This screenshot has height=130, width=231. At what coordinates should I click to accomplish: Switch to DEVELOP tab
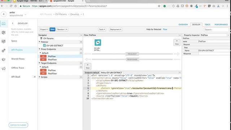(x=196, y=25)
